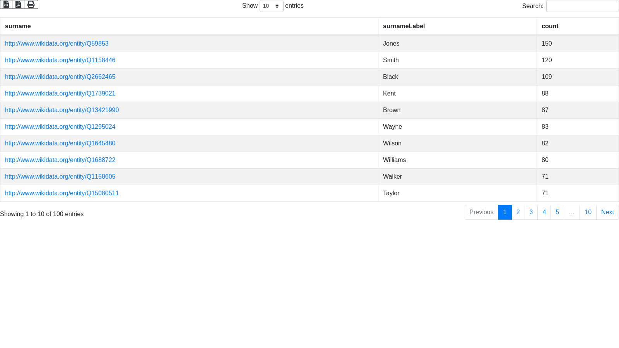Click the Search input field
Image resolution: width=619 pixels, height=348 pixels.
582,6
